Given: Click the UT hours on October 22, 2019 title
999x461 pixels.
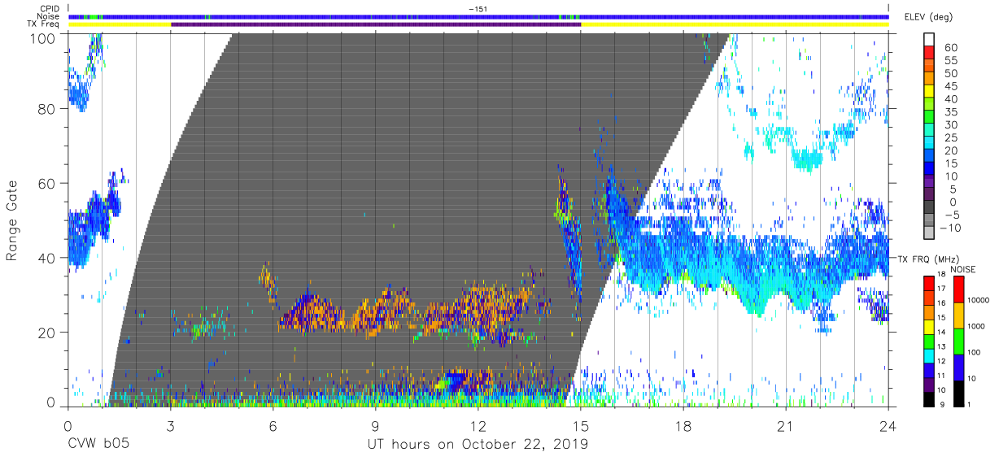Looking at the screenshot, I should click(476, 445).
